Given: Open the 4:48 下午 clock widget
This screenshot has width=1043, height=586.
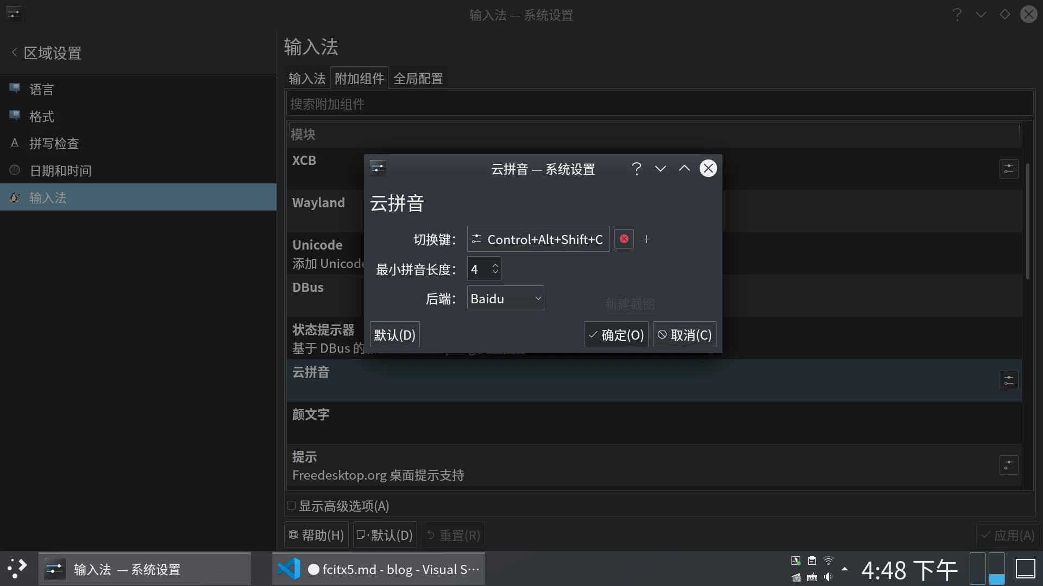Looking at the screenshot, I should [x=909, y=570].
